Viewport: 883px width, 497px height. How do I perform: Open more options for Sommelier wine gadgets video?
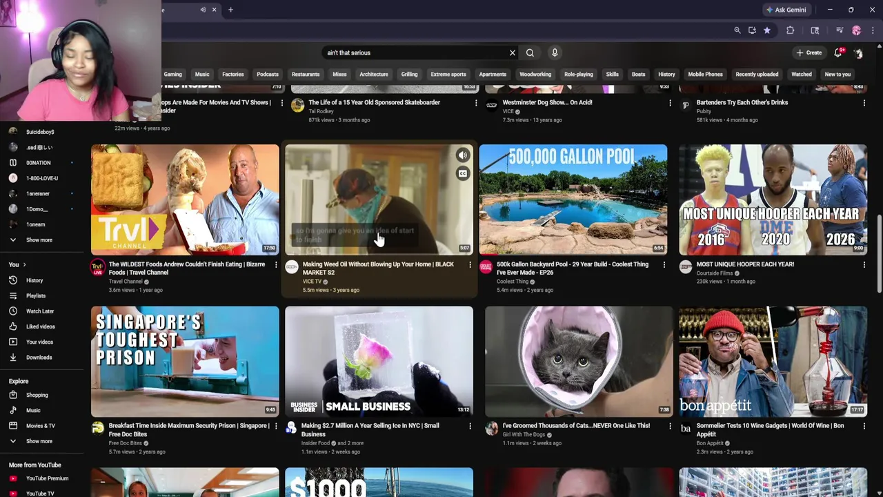pos(864,426)
